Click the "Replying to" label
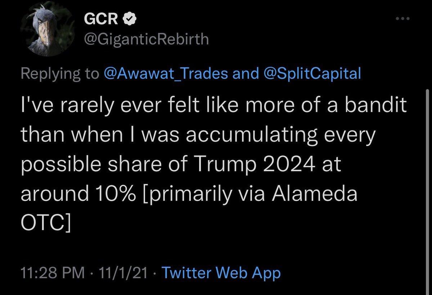The height and width of the screenshot is (295, 432). (59, 73)
